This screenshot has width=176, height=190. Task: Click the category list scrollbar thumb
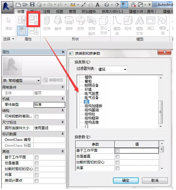pos(161,112)
